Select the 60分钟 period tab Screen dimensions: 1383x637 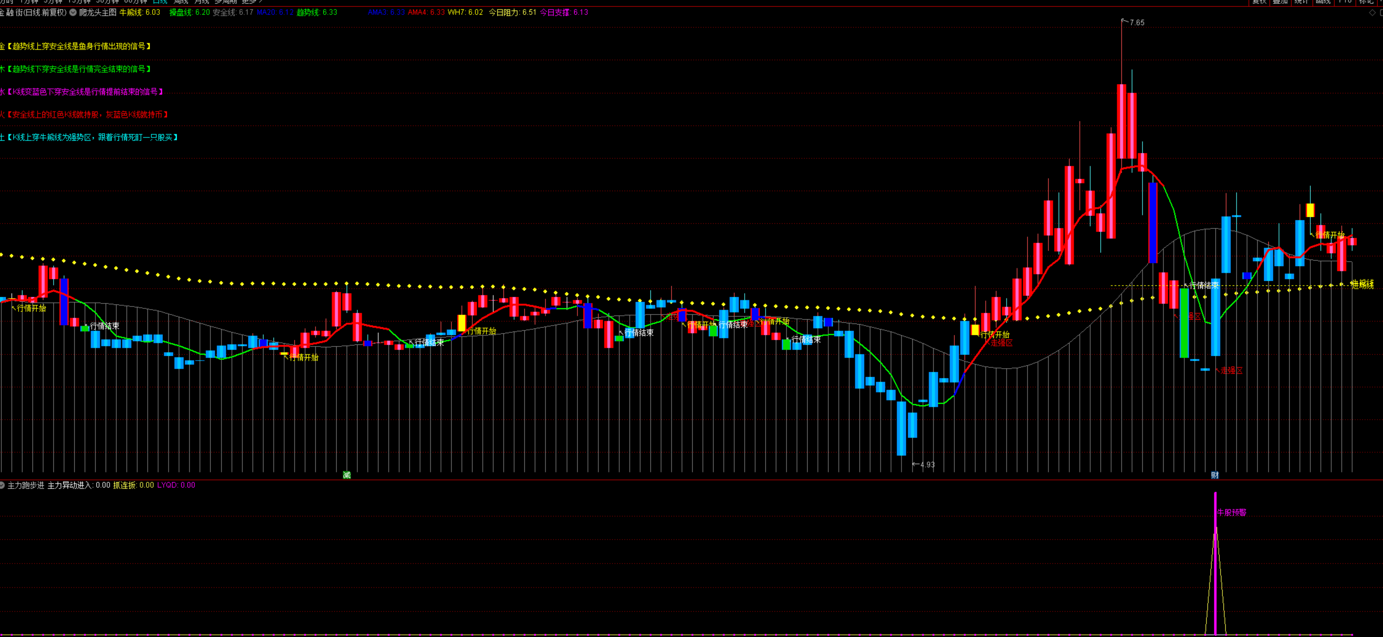(x=135, y=2)
